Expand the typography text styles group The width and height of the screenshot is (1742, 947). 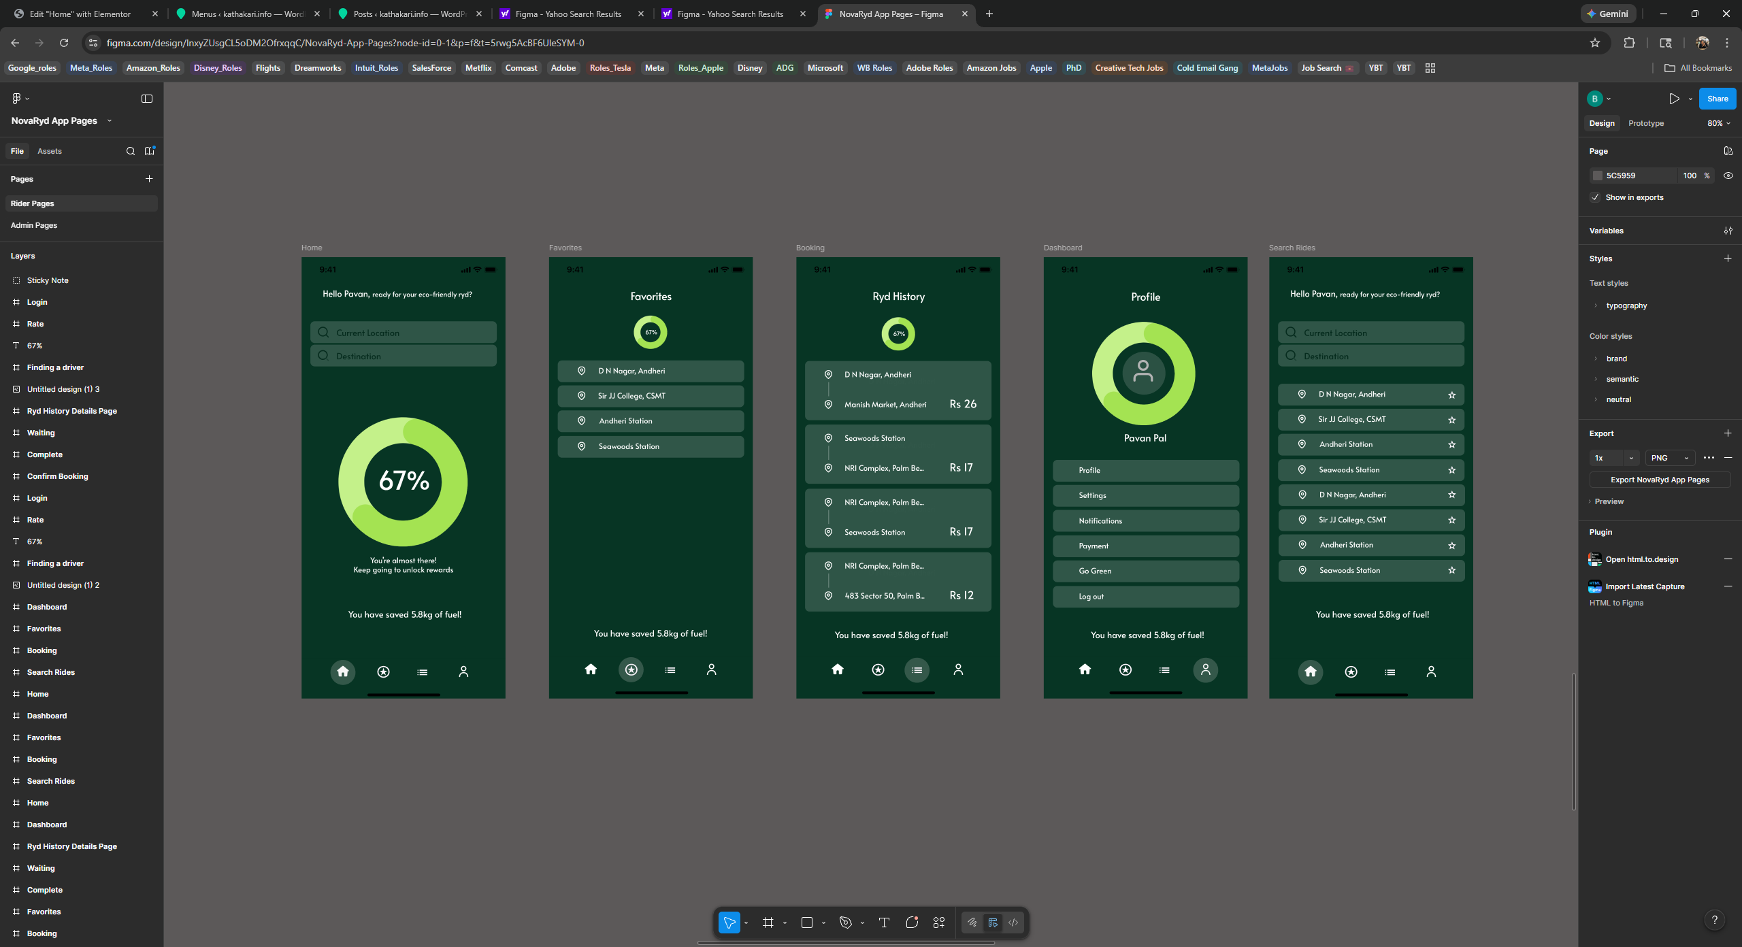tap(1596, 305)
